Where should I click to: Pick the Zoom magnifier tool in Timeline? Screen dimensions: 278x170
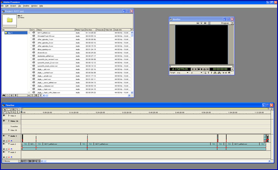coord(9,112)
